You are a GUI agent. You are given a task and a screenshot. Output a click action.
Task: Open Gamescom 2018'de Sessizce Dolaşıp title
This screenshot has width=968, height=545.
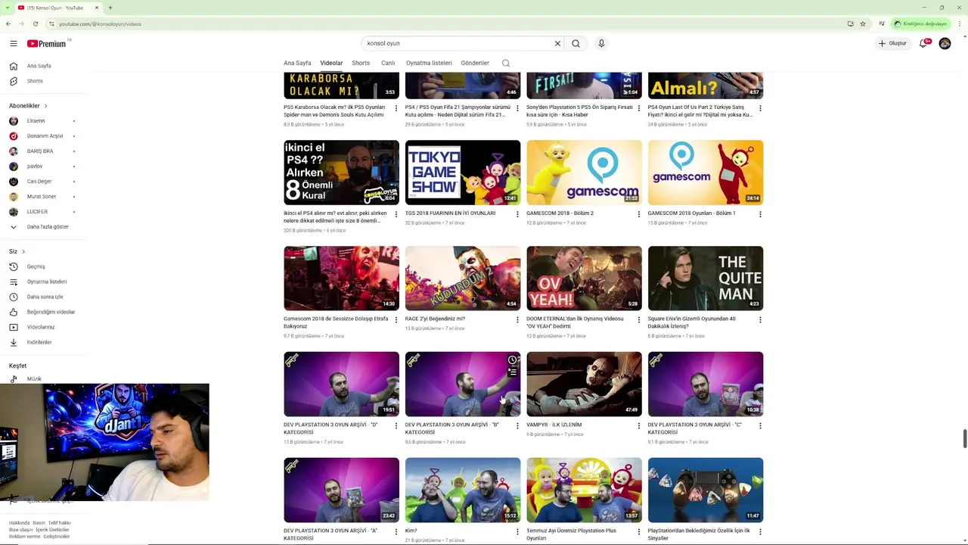(x=336, y=322)
